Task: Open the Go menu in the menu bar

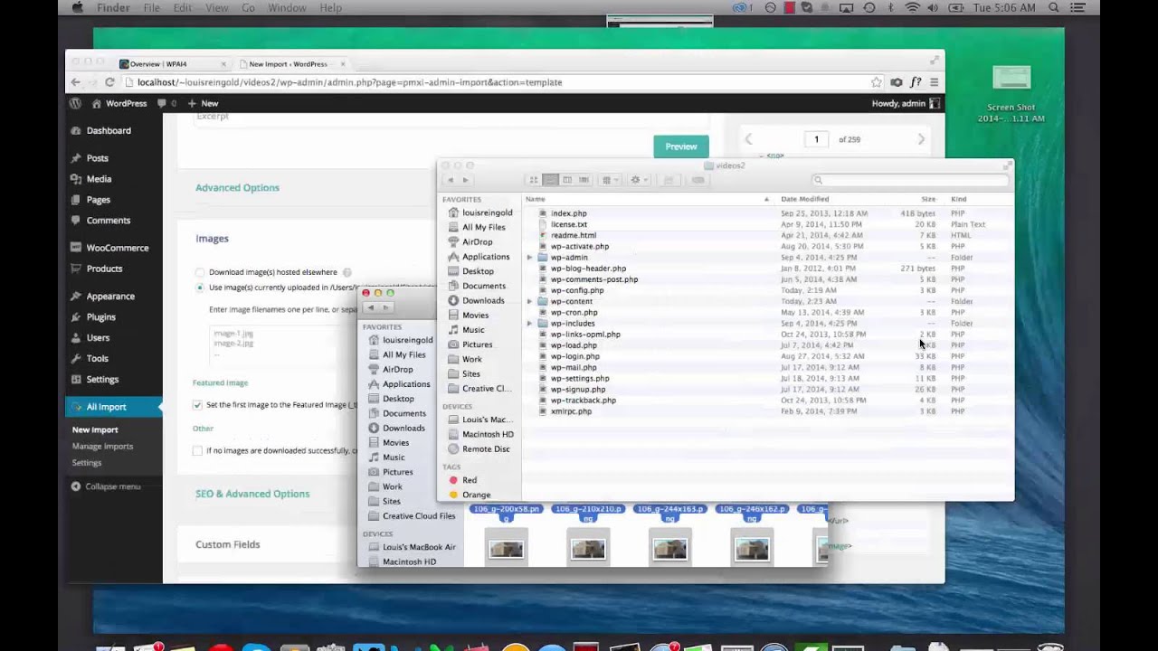Action: [x=248, y=7]
